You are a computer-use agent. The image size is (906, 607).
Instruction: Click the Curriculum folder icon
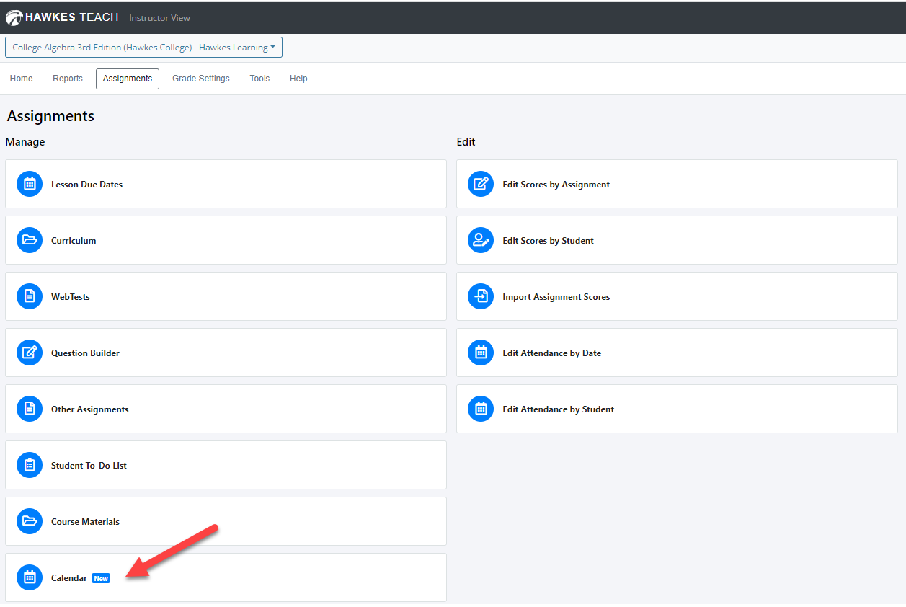(x=30, y=241)
